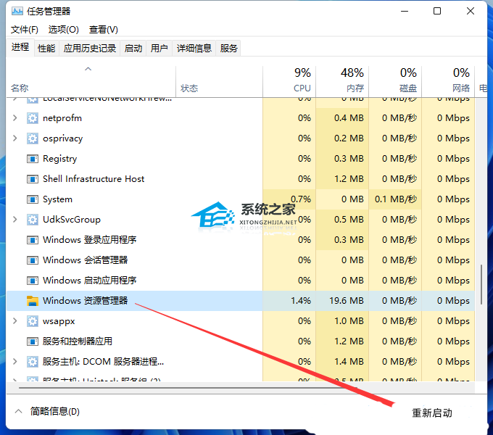Click the 服务和控制器应用 icon

pyautogui.click(x=33, y=341)
